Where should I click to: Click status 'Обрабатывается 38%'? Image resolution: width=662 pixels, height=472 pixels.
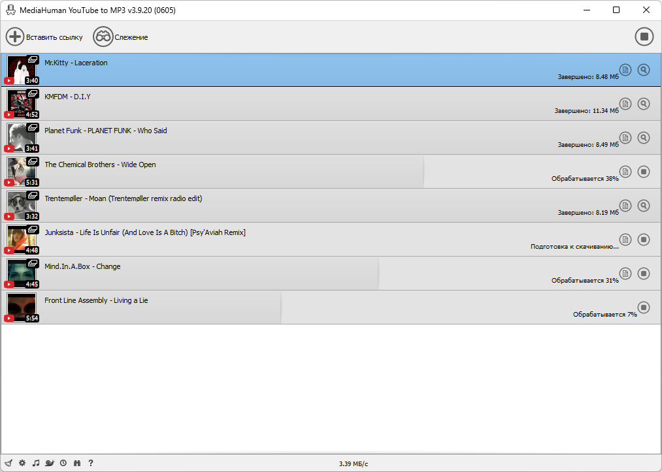(585, 179)
